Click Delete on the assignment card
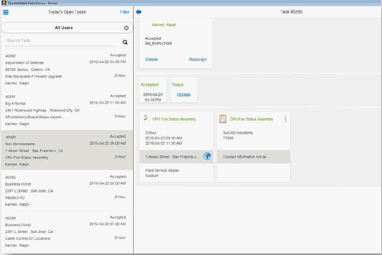Screen dimensions: 382x255 coord(151,59)
